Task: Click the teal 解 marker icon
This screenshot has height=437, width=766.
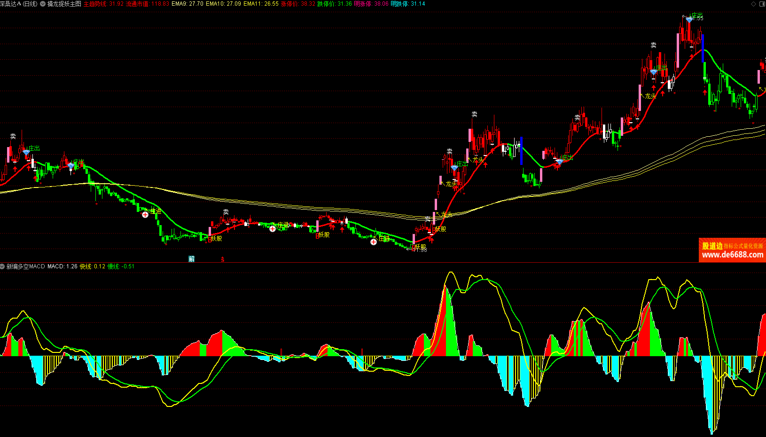Action: coord(191,259)
